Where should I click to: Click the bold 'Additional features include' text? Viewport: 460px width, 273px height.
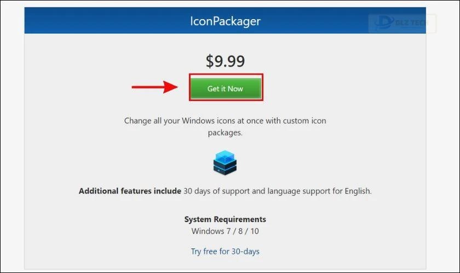[x=130, y=191]
